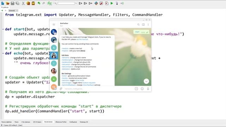
Task: Click the search field in the toolbar
Action: click(66, 3)
